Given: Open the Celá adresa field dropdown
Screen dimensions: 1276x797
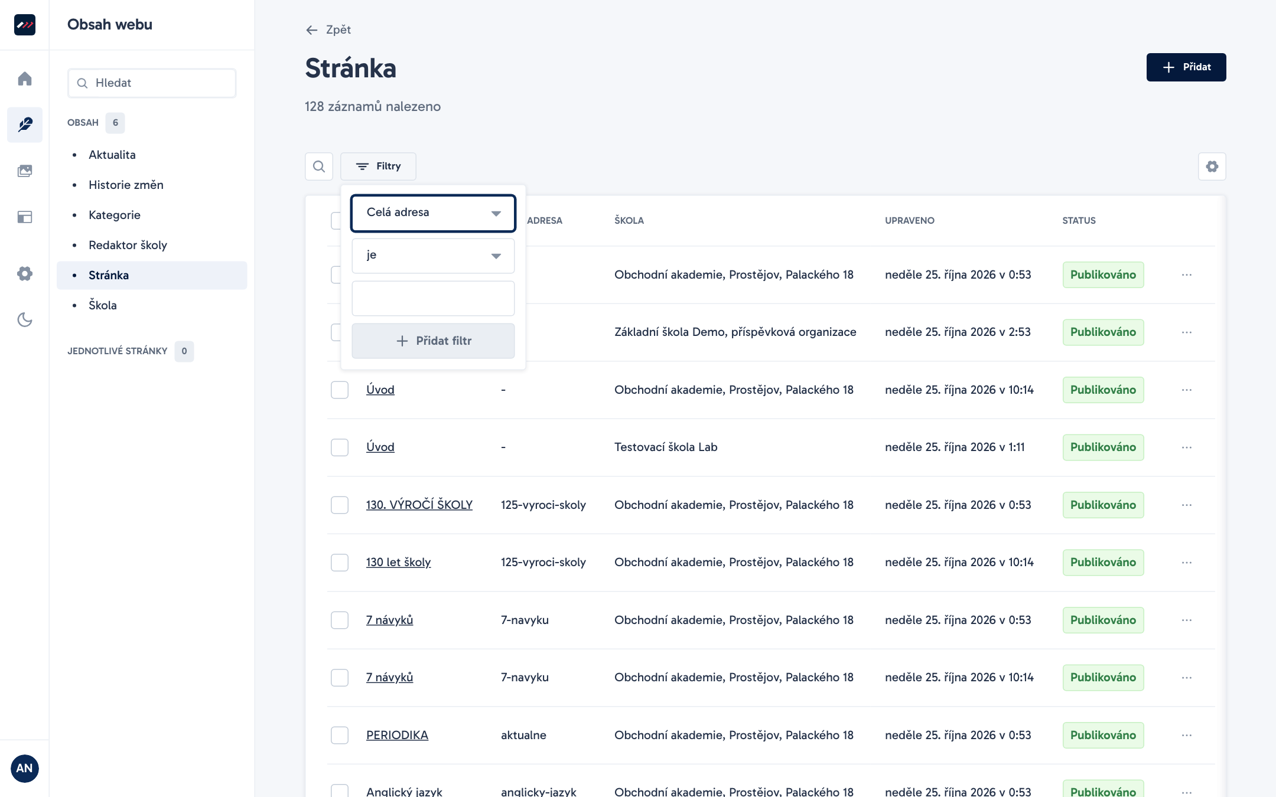Looking at the screenshot, I should point(433,213).
